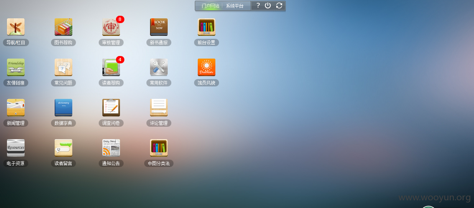The height and width of the screenshot is (208, 474).
Task: Open the 新闻管理 yellow folder icon
Action: 16,108
